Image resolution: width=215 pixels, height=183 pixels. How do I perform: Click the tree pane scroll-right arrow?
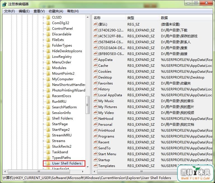(83, 171)
